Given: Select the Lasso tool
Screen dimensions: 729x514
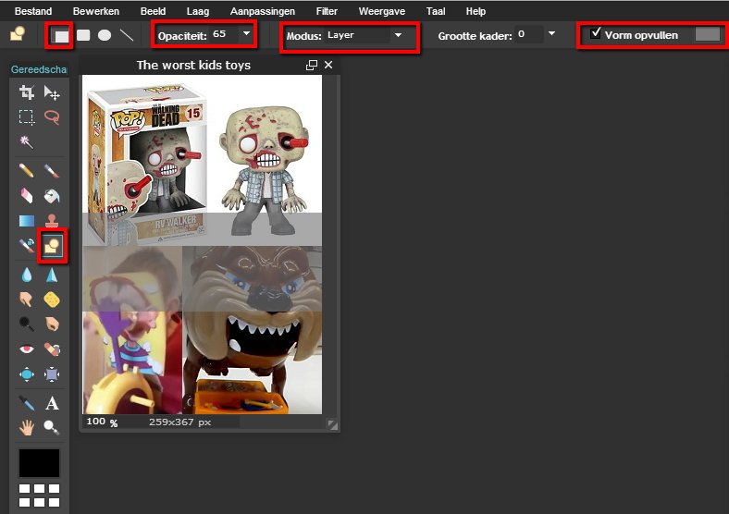Looking at the screenshot, I should pyautogui.click(x=52, y=117).
